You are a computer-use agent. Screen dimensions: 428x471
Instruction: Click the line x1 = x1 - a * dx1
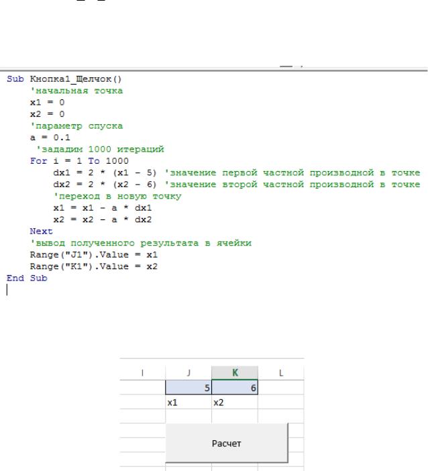pyautogui.click(x=103, y=208)
